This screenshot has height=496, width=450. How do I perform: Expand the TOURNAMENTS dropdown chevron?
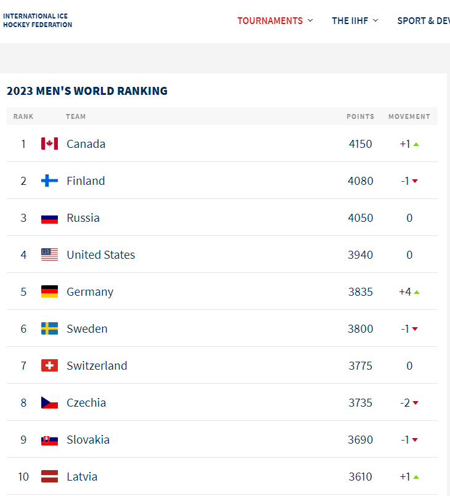tap(311, 20)
